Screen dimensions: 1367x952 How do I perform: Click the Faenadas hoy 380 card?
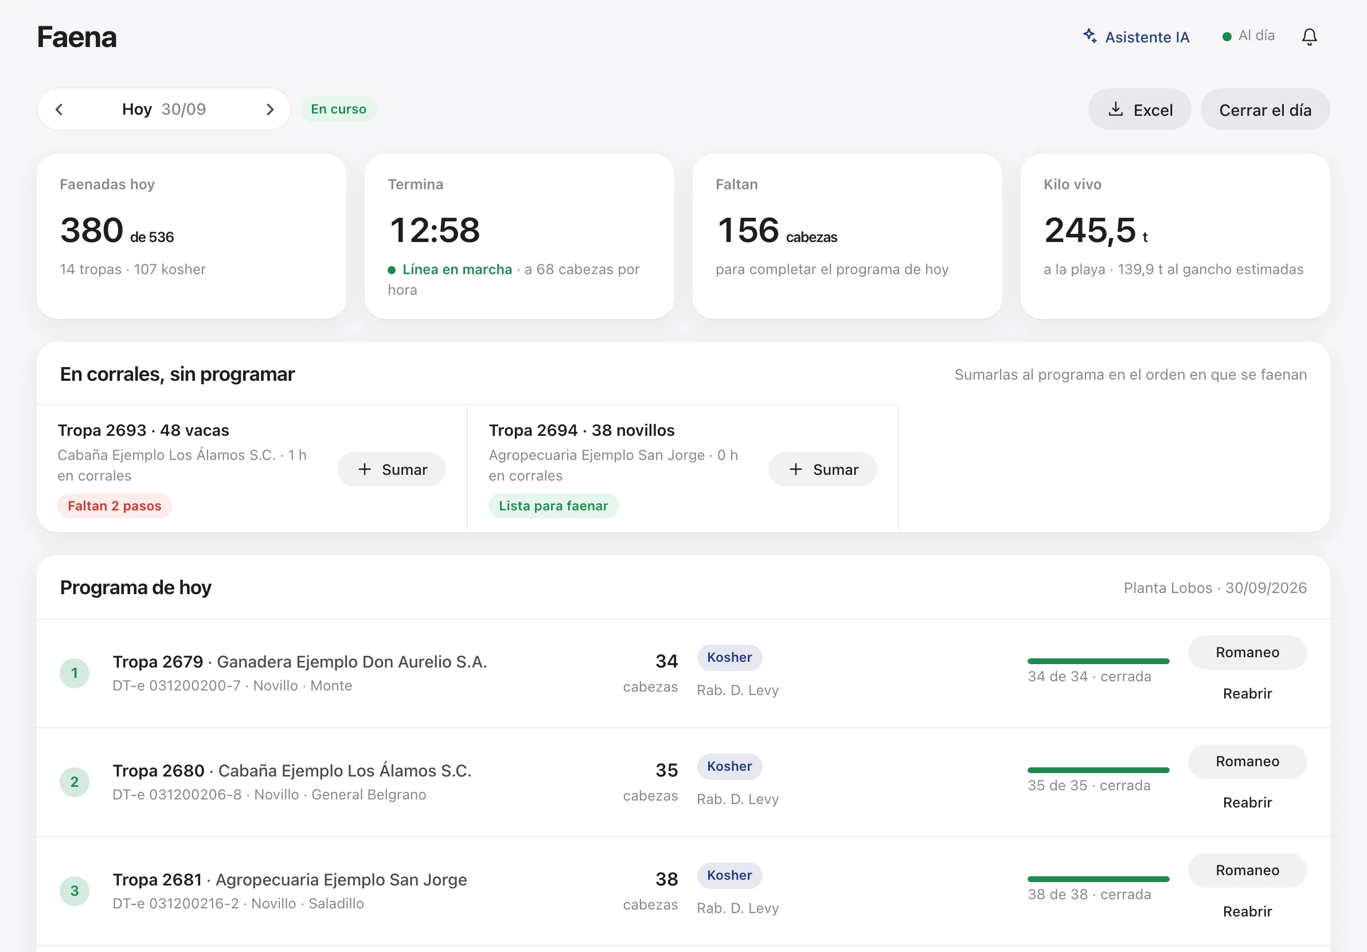click(191, 236)
